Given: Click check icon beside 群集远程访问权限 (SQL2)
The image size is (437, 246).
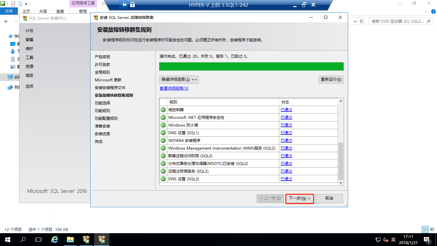Looking at the screenshot, I should click(x=163, y=156).
